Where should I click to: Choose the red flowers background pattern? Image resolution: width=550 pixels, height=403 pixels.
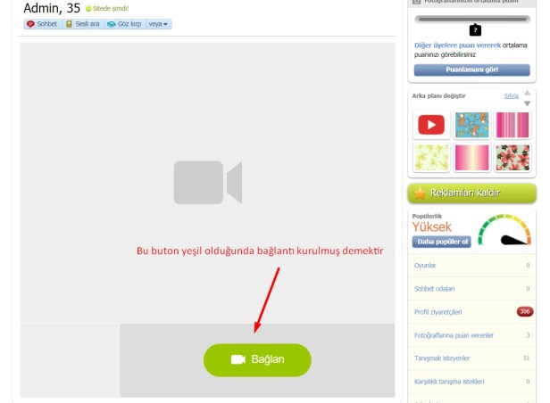pyautogui.click(x=512, y=158)
